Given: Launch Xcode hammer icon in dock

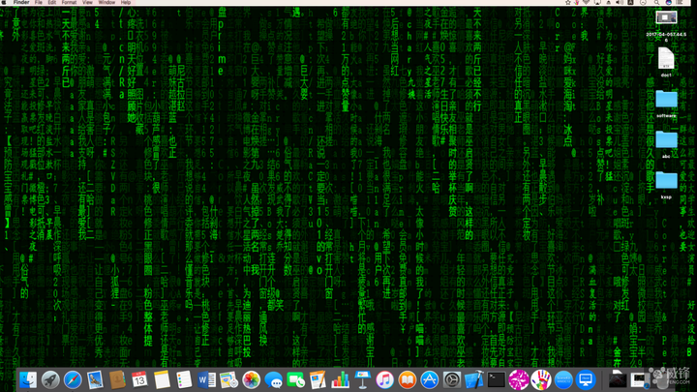Looking at the screenshot, I should point(473,380).
